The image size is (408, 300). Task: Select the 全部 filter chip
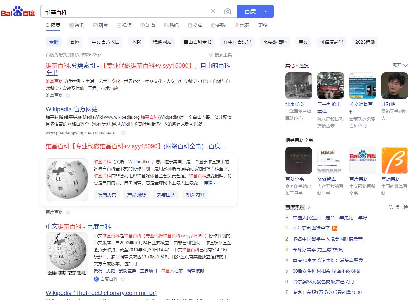pos(54,42)
